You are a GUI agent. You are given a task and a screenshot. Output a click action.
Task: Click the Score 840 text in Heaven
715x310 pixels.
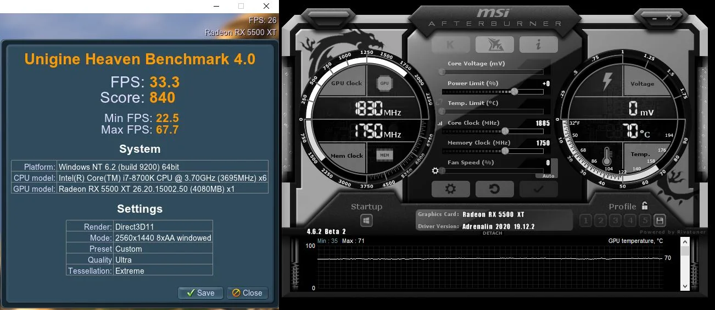(x=137, y=98)
